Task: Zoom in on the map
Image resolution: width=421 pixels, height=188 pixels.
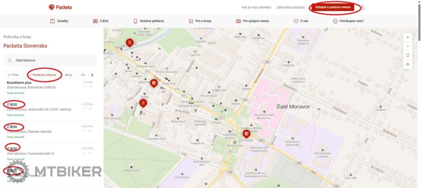Action: point(408,37)
